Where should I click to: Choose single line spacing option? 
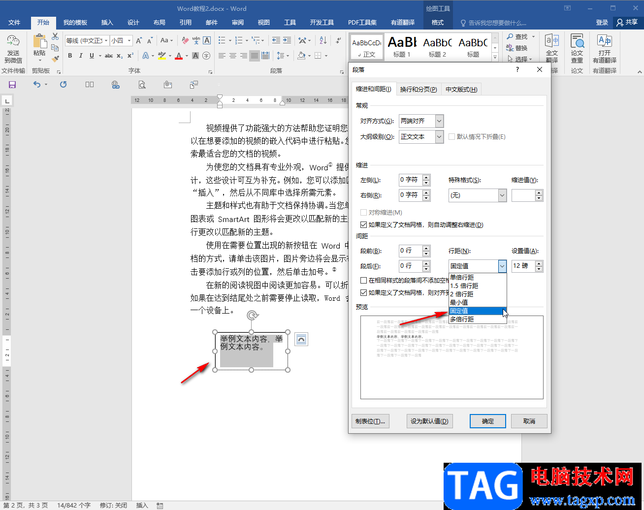coord(478,277)
